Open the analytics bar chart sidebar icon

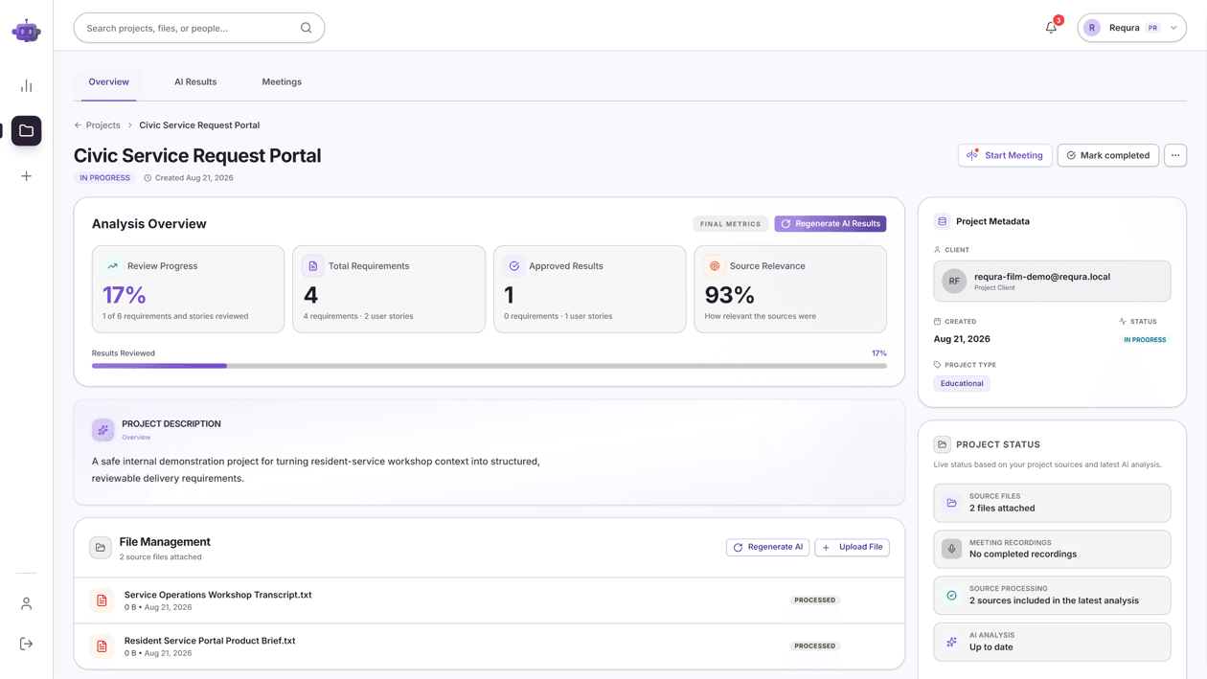(26, 86)
